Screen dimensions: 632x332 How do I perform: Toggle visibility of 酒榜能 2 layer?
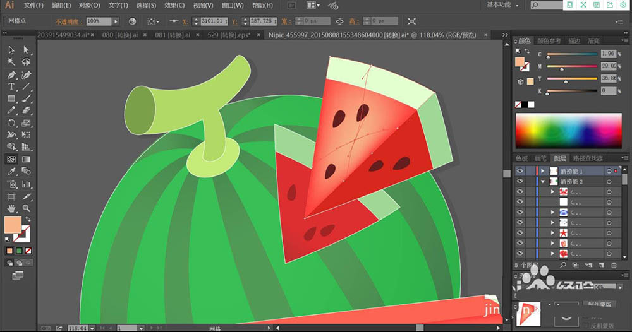(x=520, y=182)
